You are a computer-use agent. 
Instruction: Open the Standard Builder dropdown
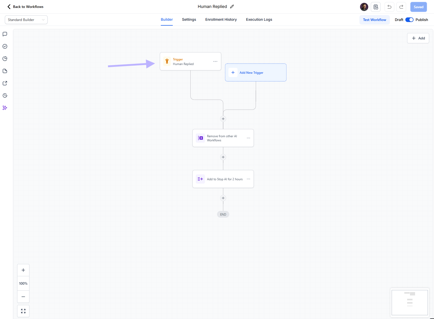(x=26, y=20)
